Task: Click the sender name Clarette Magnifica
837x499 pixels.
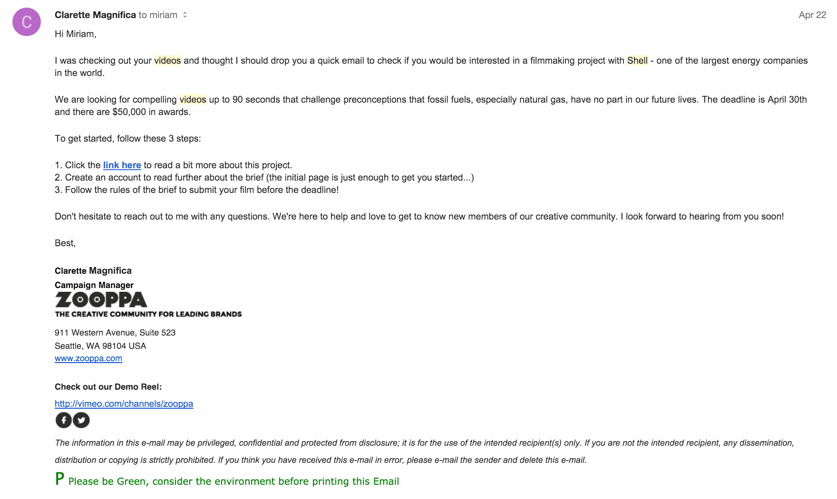Action: [x=95, y=15]
